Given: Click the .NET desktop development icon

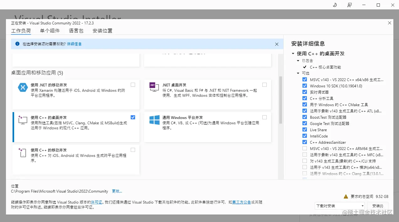Looking at the screenshot, I should click(154, 88).
